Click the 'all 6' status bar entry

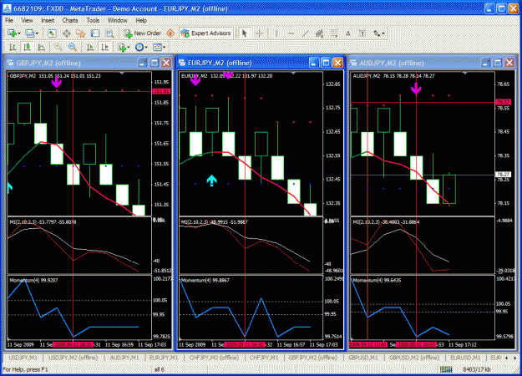(x=160, y=369)
